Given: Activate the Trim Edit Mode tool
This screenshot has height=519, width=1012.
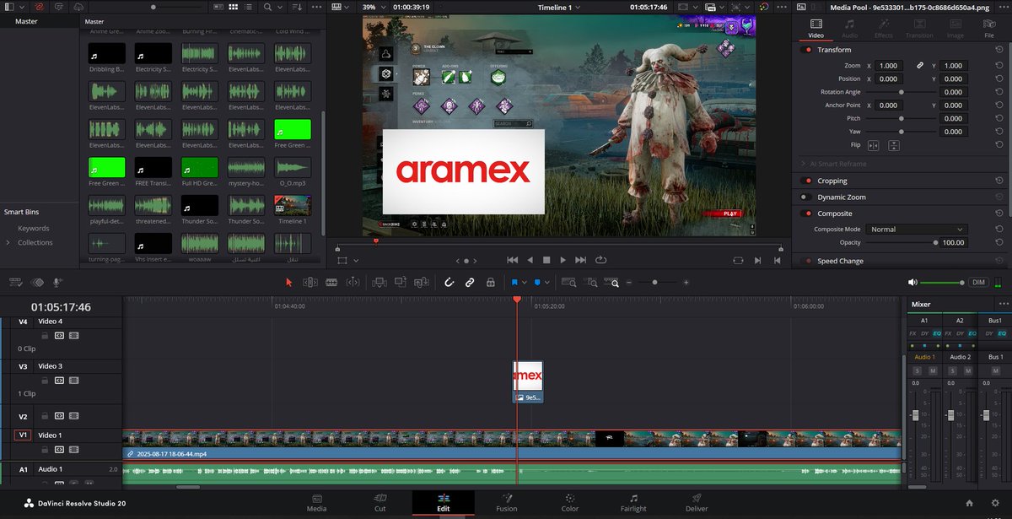Looking at the screenshot, I should click(x=310, y=283).
